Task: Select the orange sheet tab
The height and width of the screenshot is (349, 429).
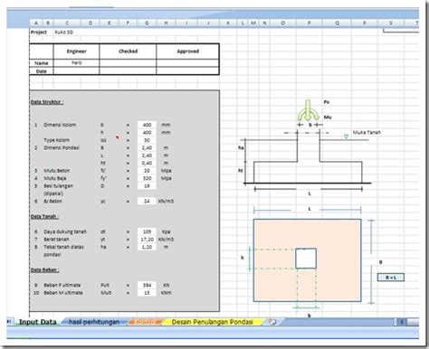Action: [x=146, y=322]
